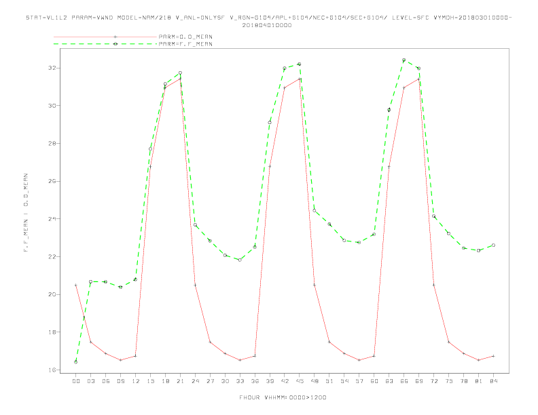This screenshot has height=415, width=538.
Task: Click the y-axis tick label 24
Action: click(52, 219)
